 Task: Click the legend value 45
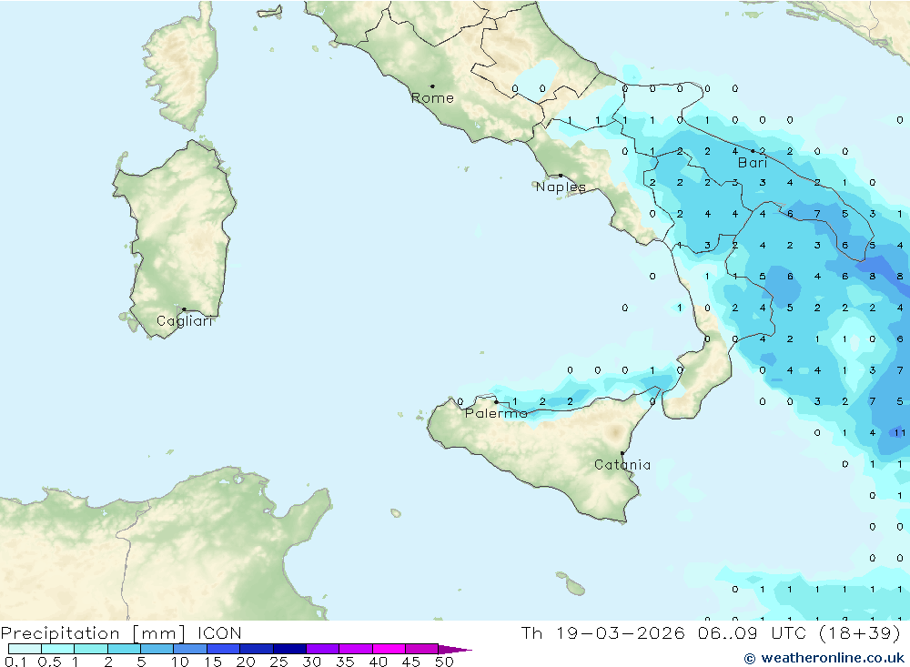411,662
